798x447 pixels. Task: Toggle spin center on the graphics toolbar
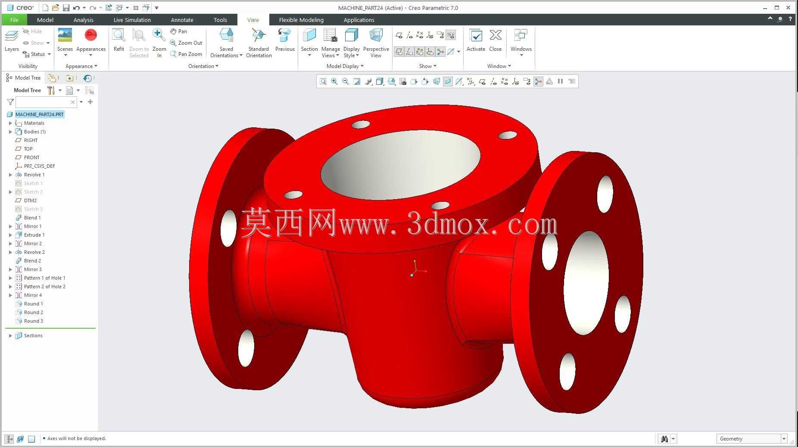[x=538, y=81]
